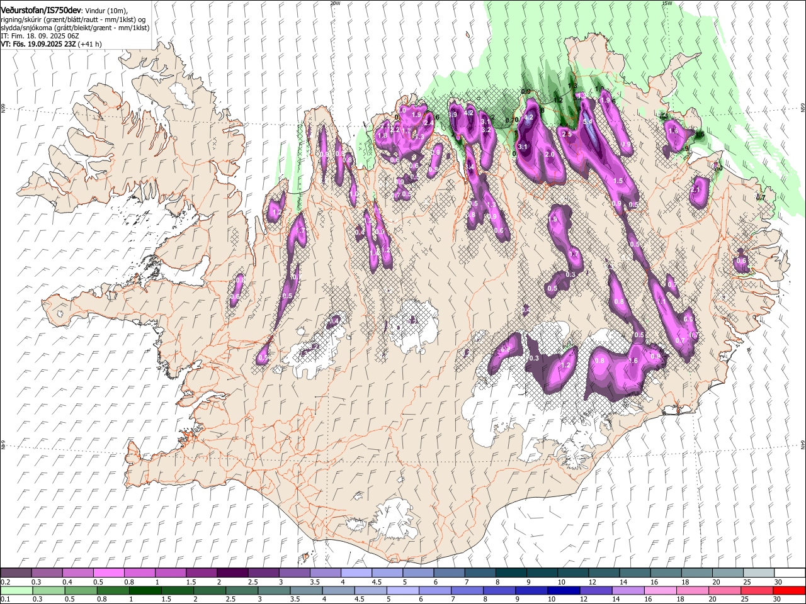Viewport: 806px width, 604px height.
Task: Click the bright pink 0.5 snow-scale swatch
Action: pyautogui.click(x=108, y=573)
